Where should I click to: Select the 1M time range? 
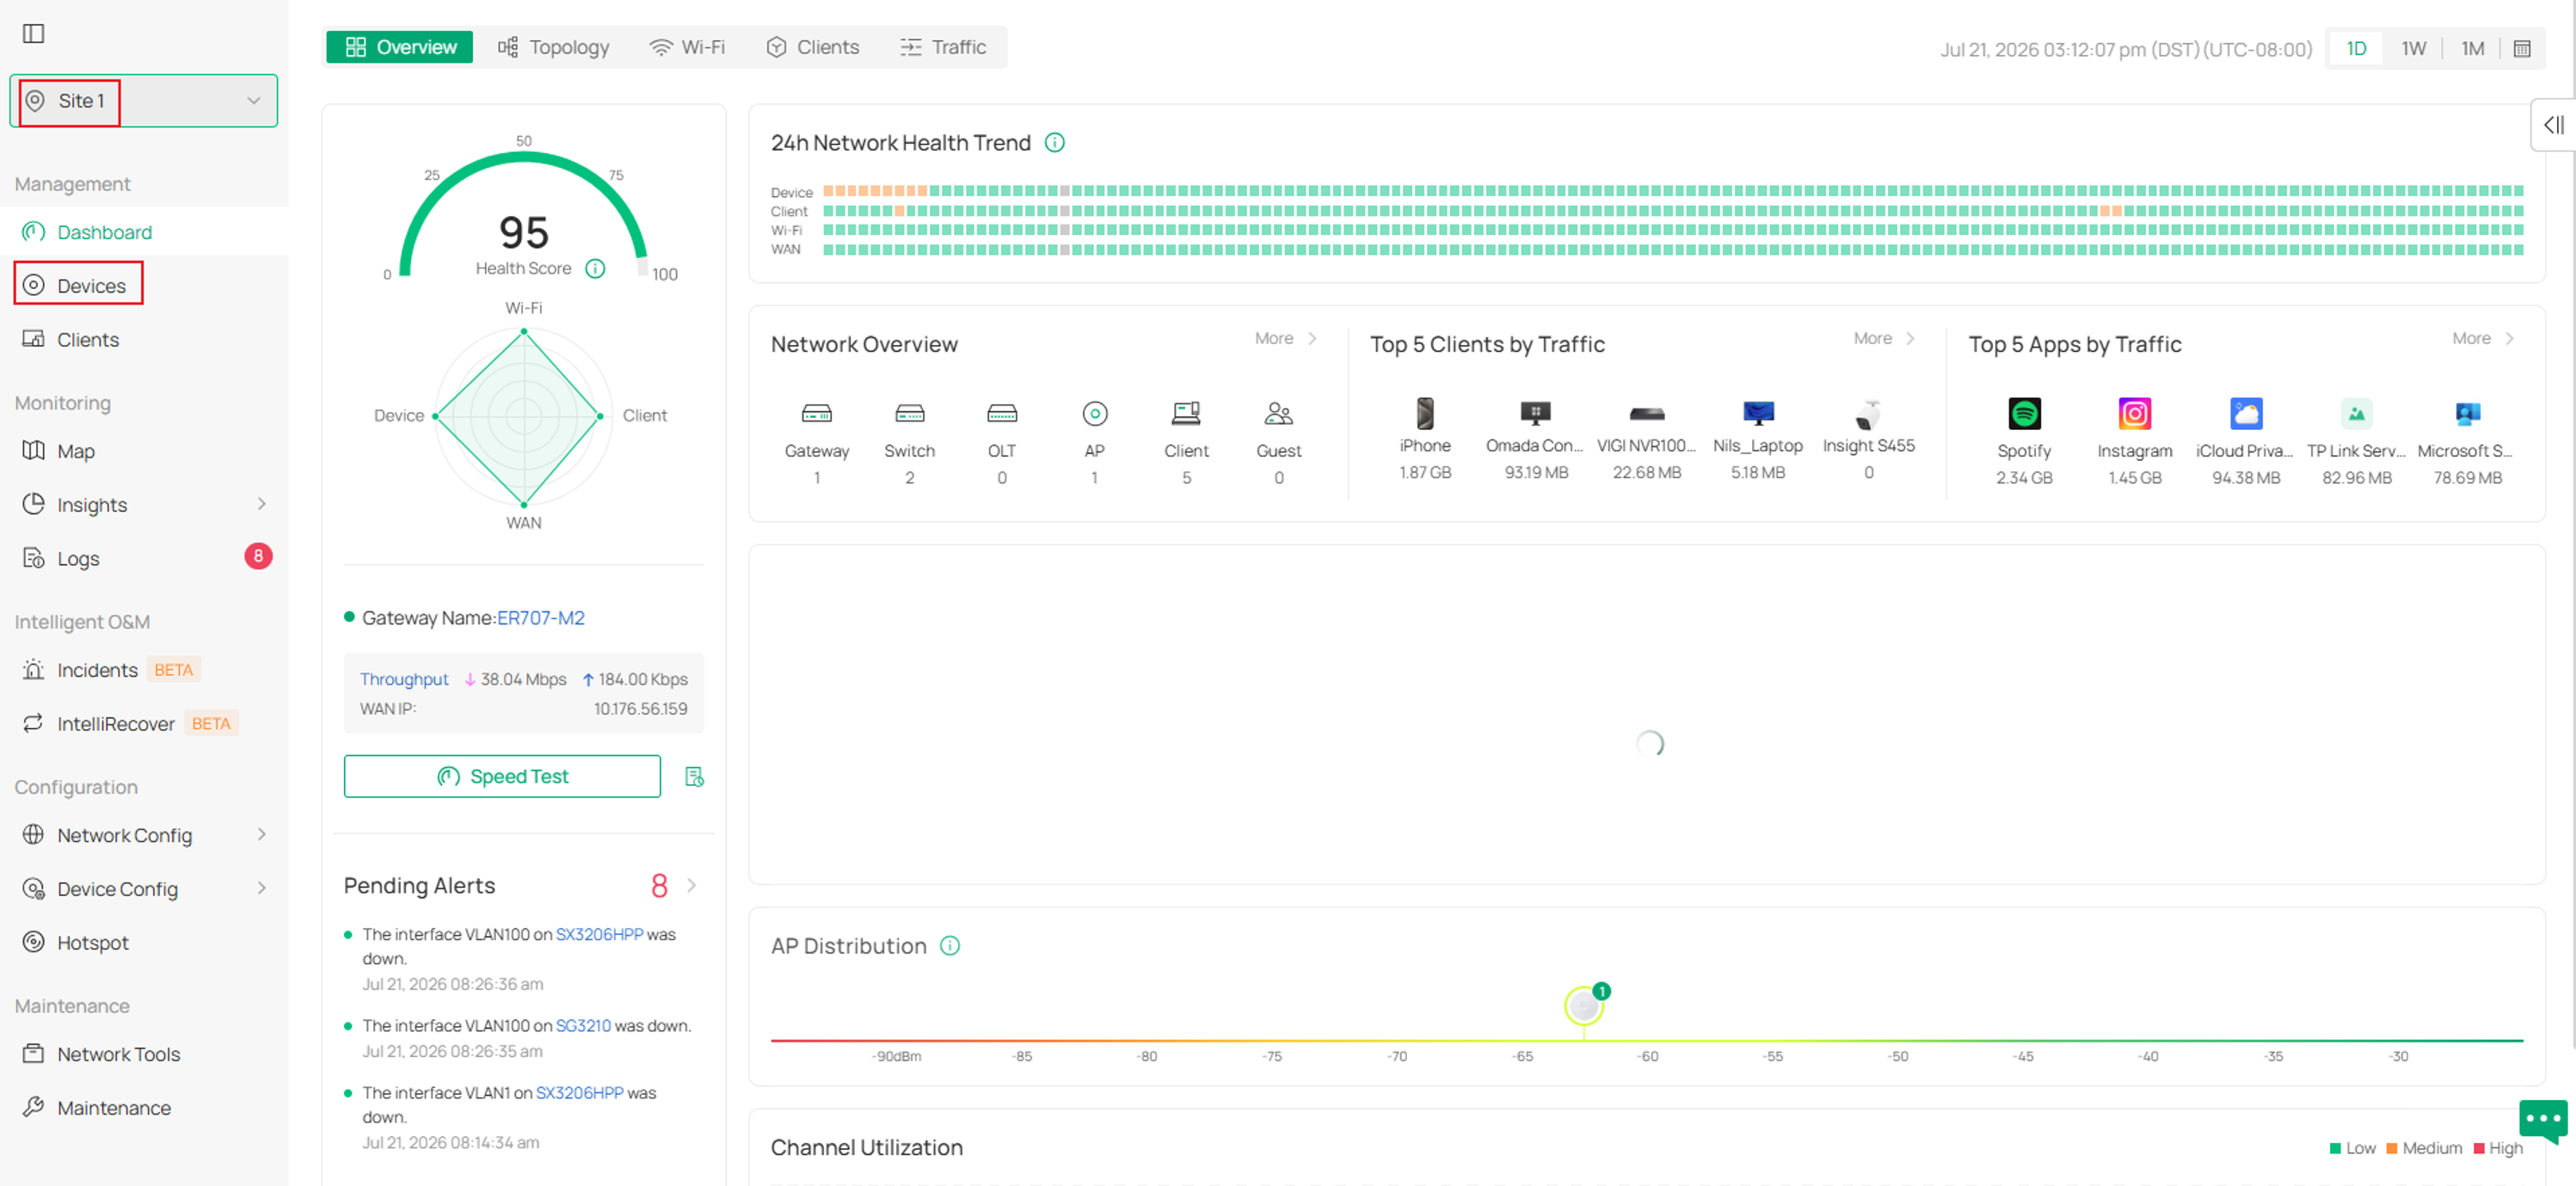[2472, 48]
